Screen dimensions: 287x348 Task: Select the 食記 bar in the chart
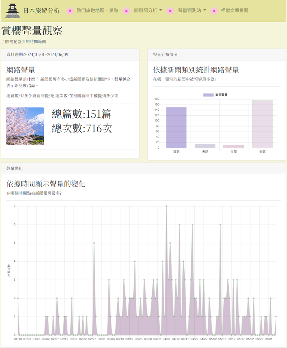tap(205, 146)
